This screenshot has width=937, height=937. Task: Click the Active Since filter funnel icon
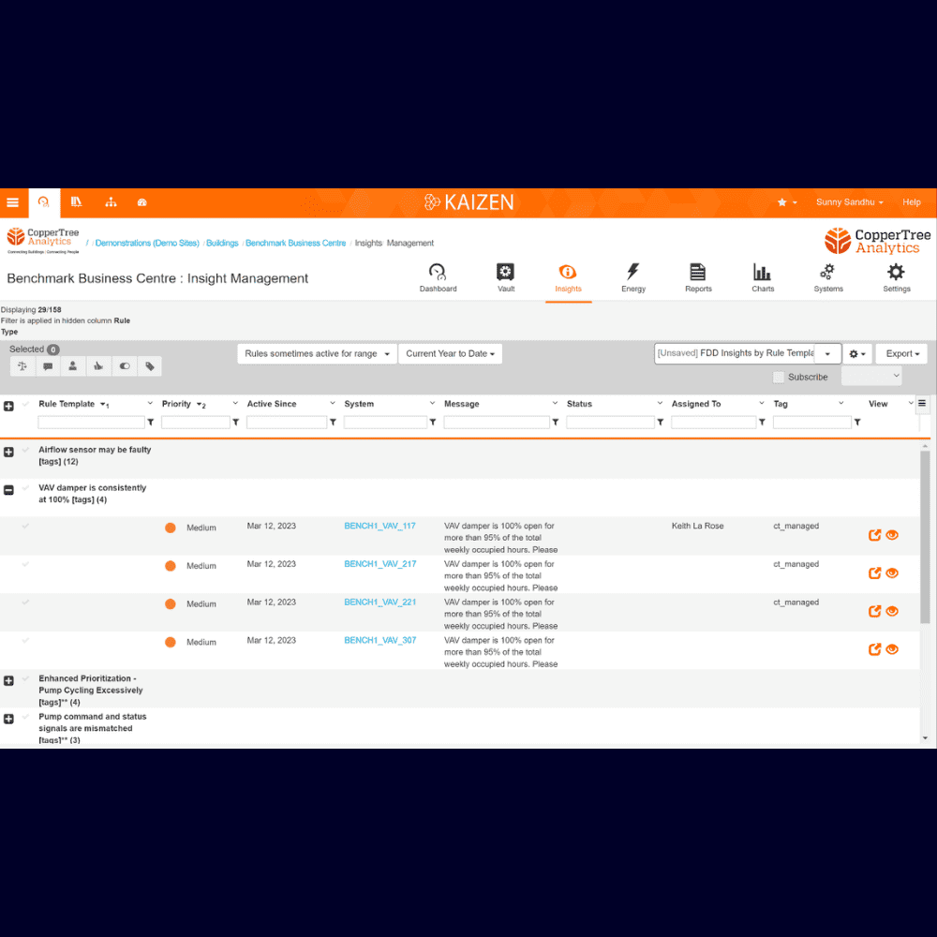coord(333,423)
